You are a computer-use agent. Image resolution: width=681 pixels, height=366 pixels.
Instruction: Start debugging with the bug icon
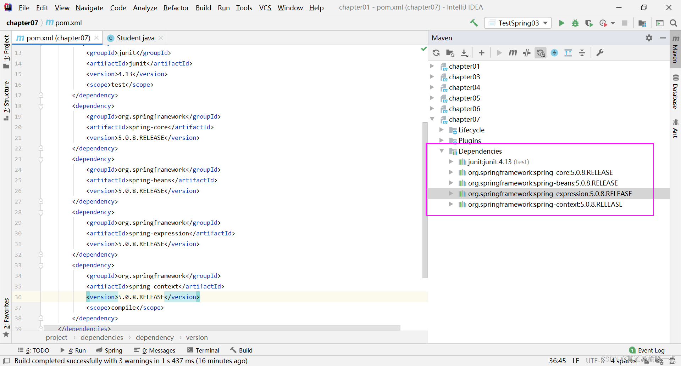(x=575, y=23)
